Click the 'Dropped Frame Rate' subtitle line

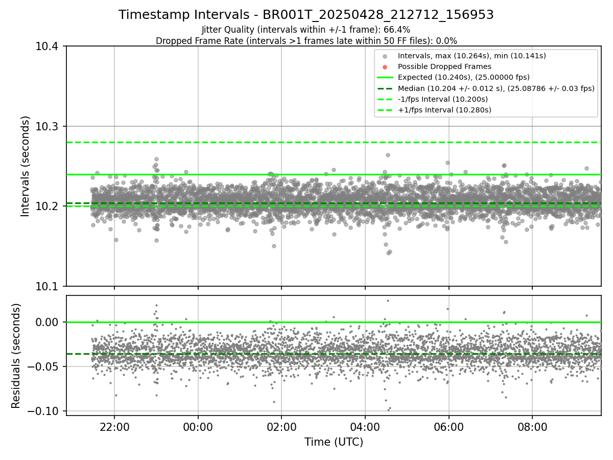coord(306,41)
